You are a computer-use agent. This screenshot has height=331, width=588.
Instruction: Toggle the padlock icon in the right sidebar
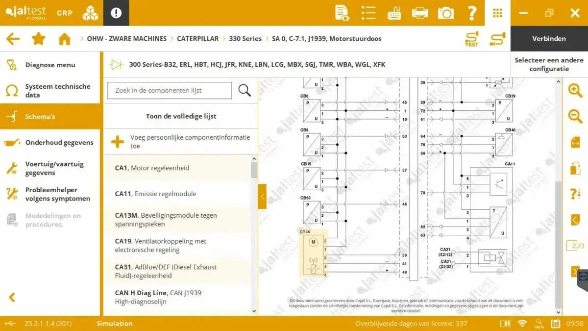tap(574, 167)
